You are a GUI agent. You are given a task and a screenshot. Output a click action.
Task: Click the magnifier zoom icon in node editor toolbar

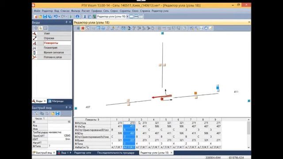pyautogui.click(x=196, y=28)
